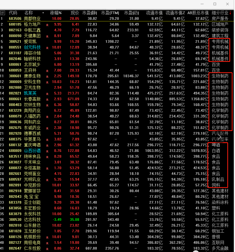Click the R marker in the 凯莱英 row
The width and height of the screenshot is (235, 252).
[x=47, y=94]
